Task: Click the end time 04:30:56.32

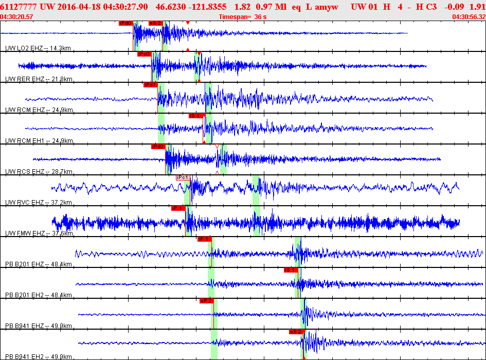Action: (469, 17)
